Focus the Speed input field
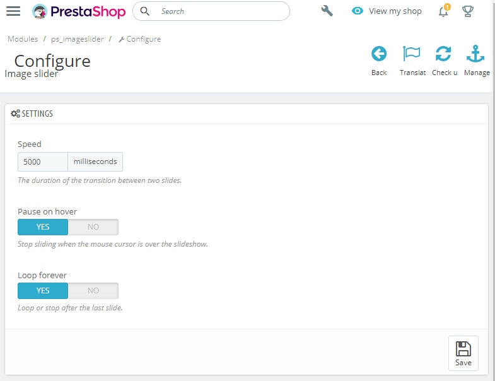This screenshot has height=381, width=495. [43, 161]
